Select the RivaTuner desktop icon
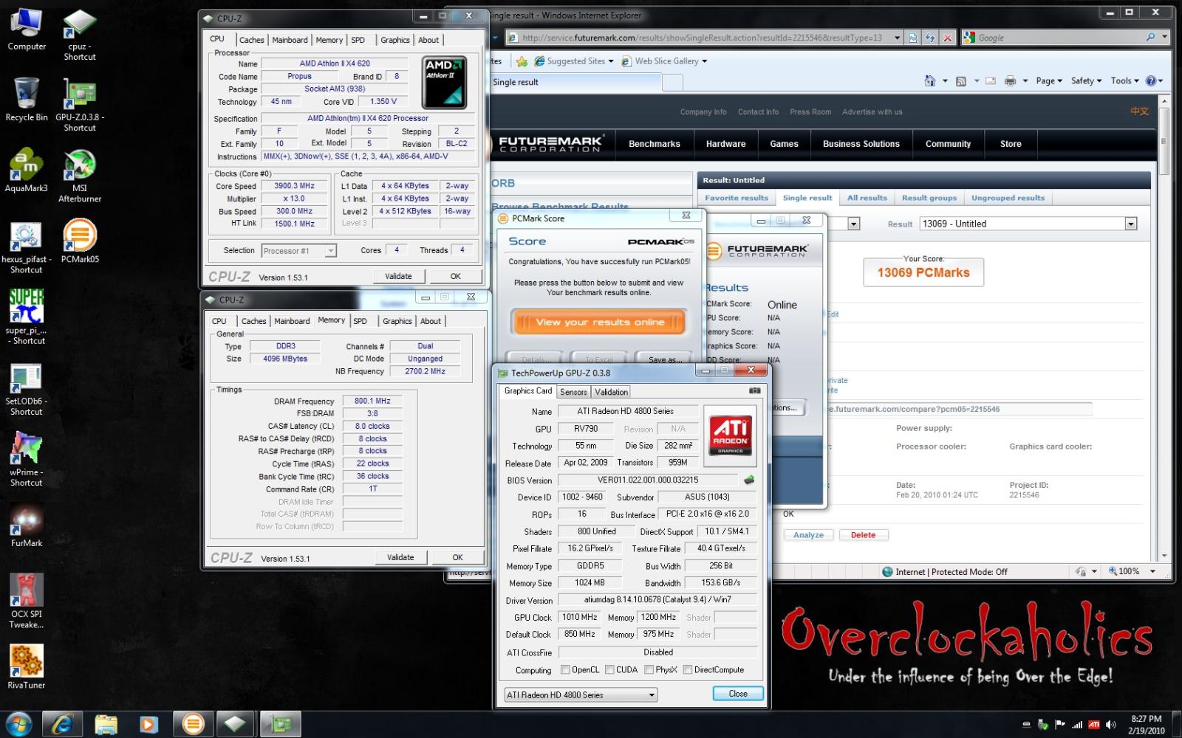The height and width of the screenshot is (738, 1182). point(27,666)
